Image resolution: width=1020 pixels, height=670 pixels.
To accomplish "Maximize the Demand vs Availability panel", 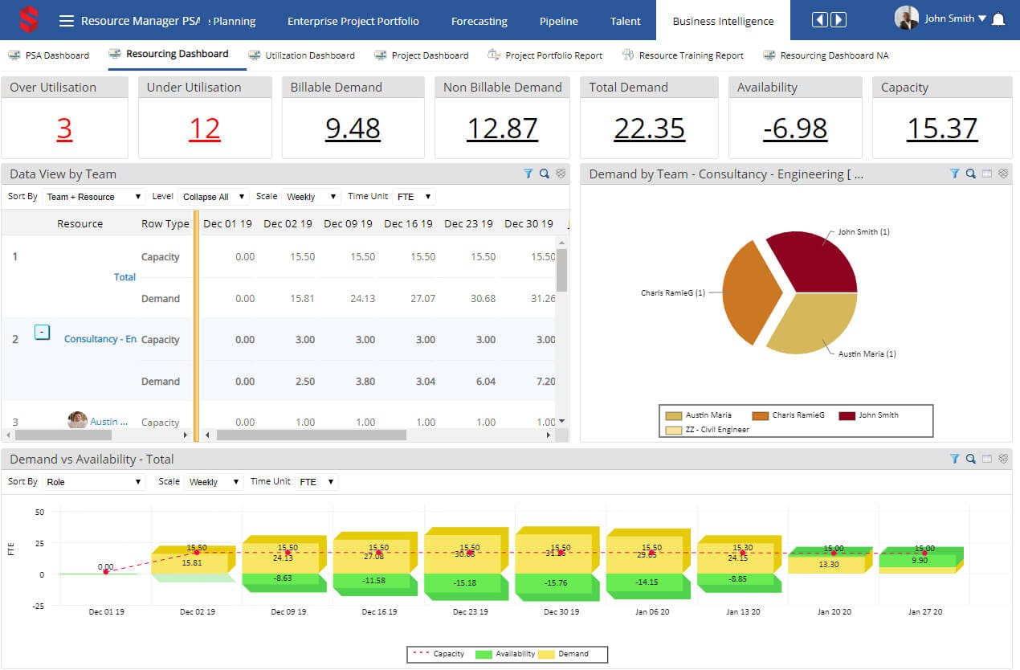I will point(986,459).
